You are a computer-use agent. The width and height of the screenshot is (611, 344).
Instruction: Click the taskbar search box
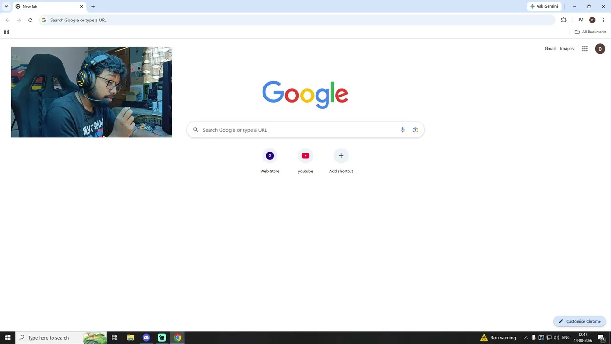pyautogui.click(x=61, y=338)
